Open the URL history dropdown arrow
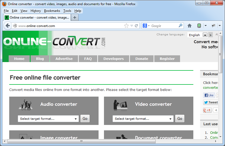Screen dimensions: 225x146 tap(132, 26)
